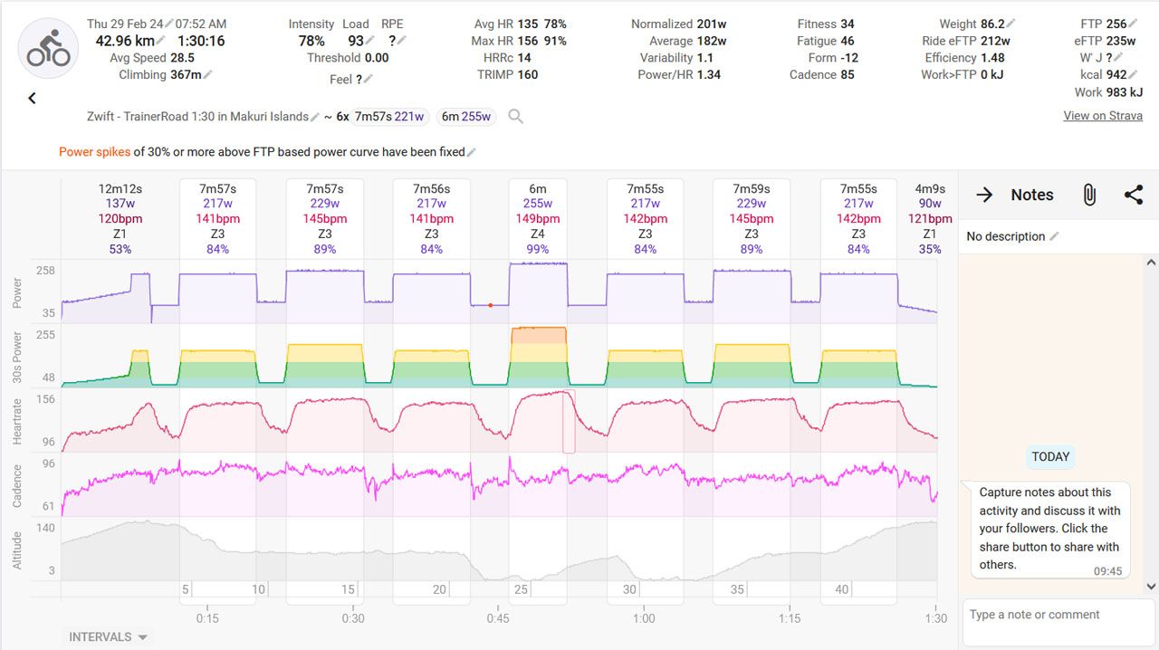Collapse the Notes panel with its arrow icon
Image resolution: width=1159 pixels, height=650 pixels.
[983, 195]
